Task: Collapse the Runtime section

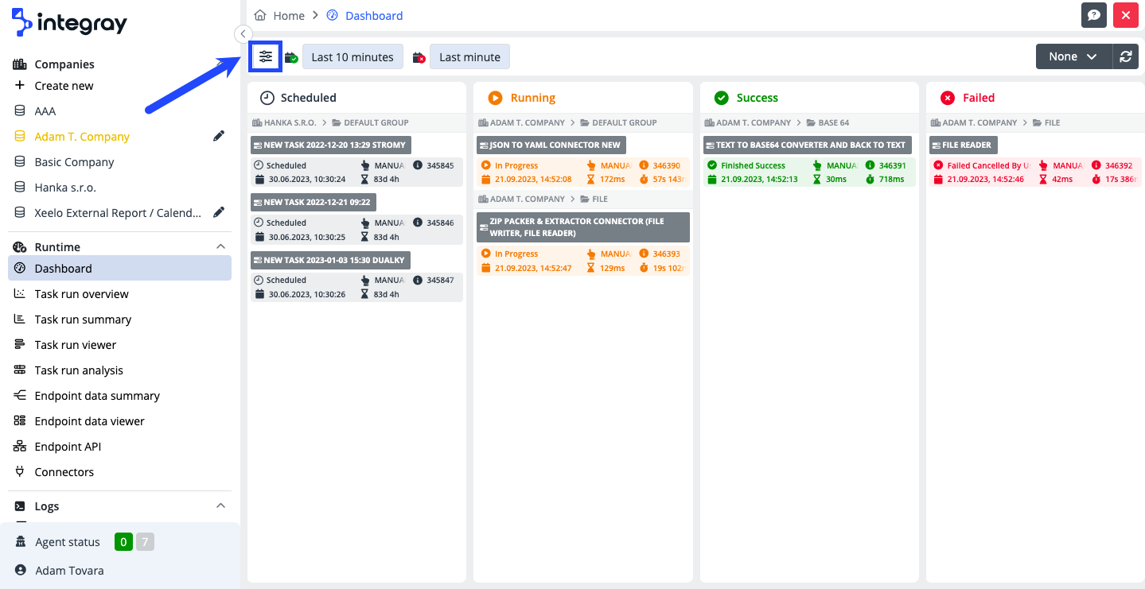Action: click(x=221, y=246)
